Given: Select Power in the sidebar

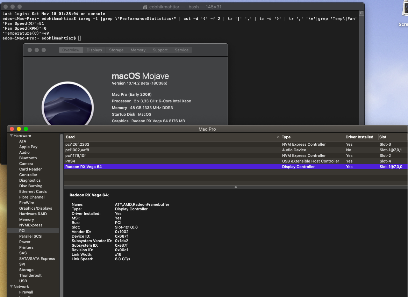Looking at the screenshot, I should coord(25,242).
